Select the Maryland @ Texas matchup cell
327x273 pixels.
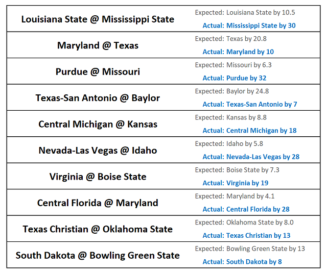[98, 45]
